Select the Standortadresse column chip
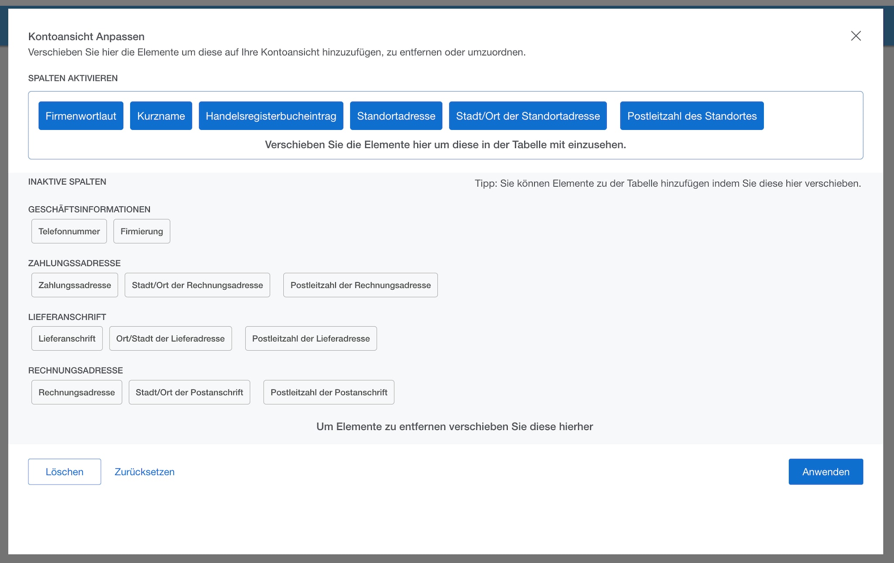 395,116
